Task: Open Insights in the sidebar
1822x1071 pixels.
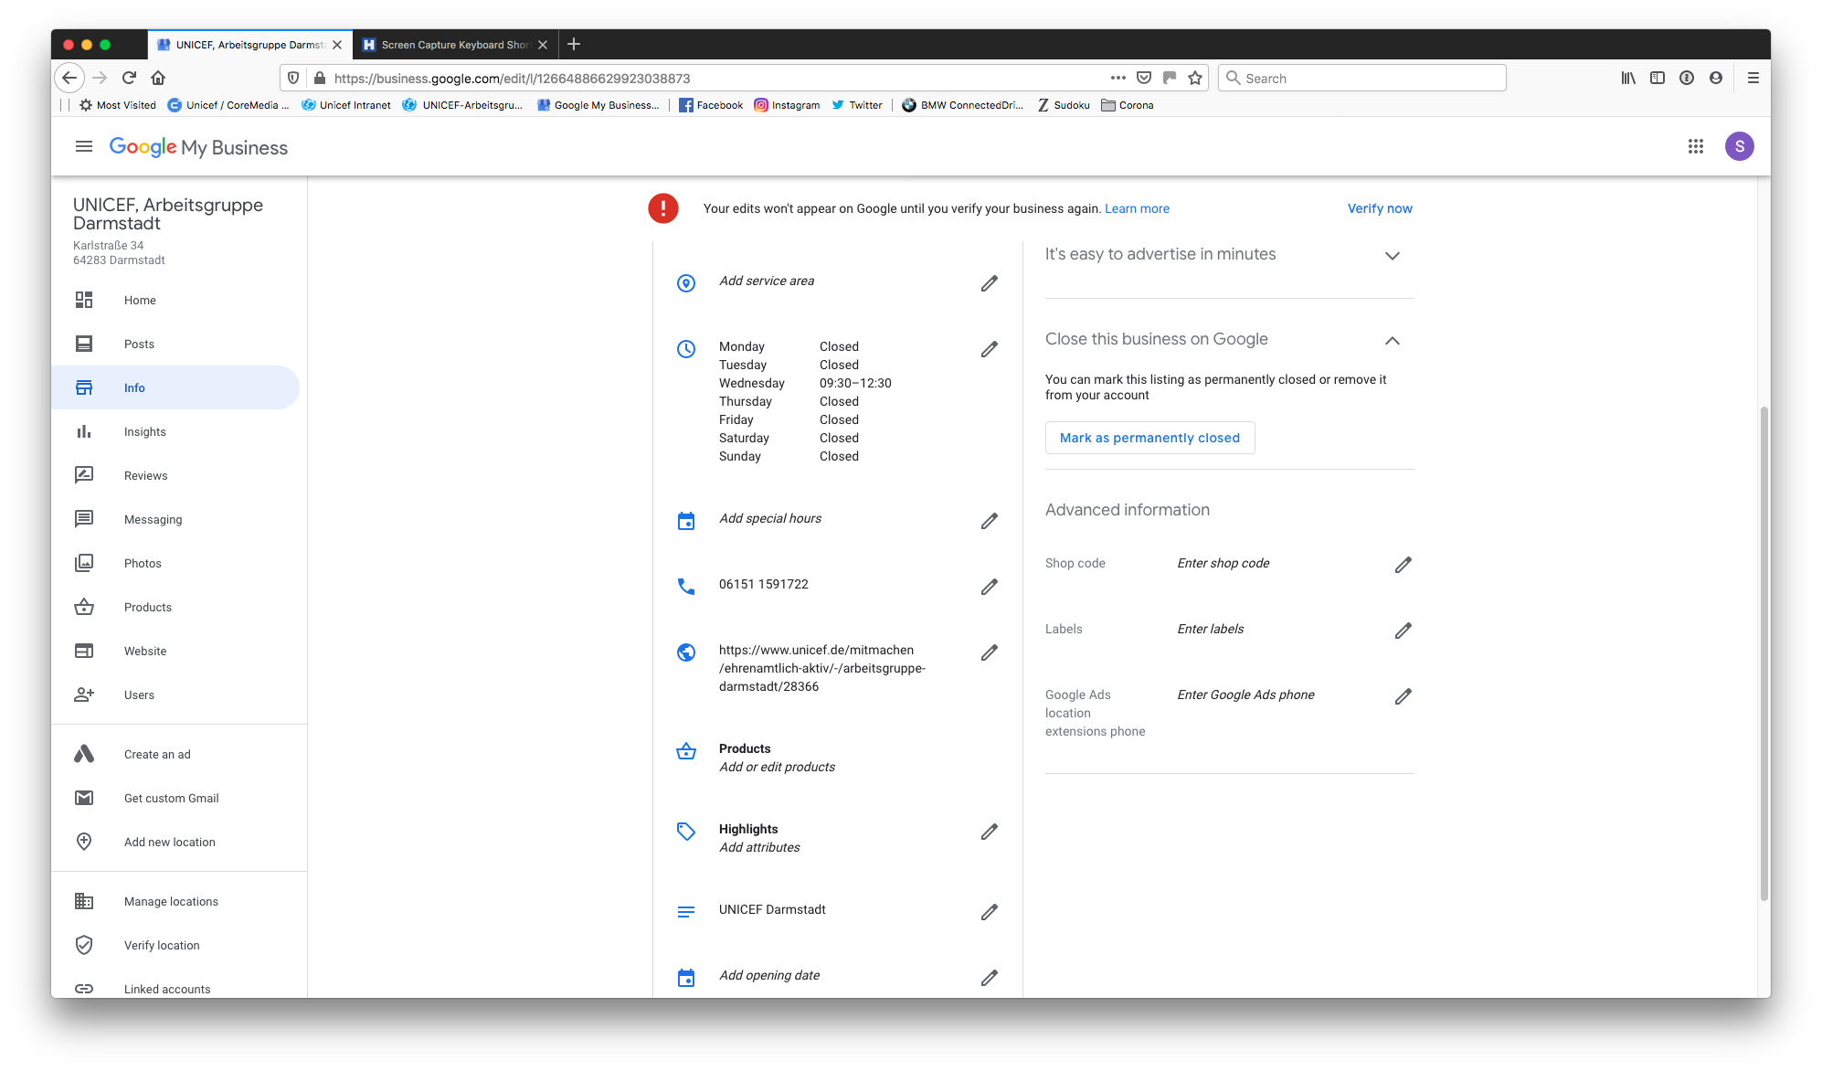Action: click(144, 431)
